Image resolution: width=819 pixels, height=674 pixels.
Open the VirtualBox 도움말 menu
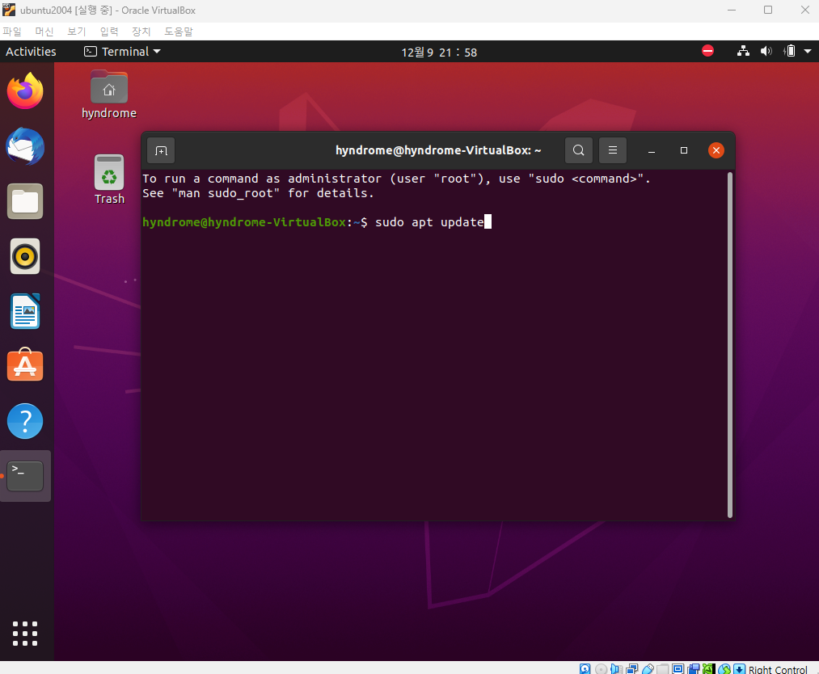click(179, 32)
